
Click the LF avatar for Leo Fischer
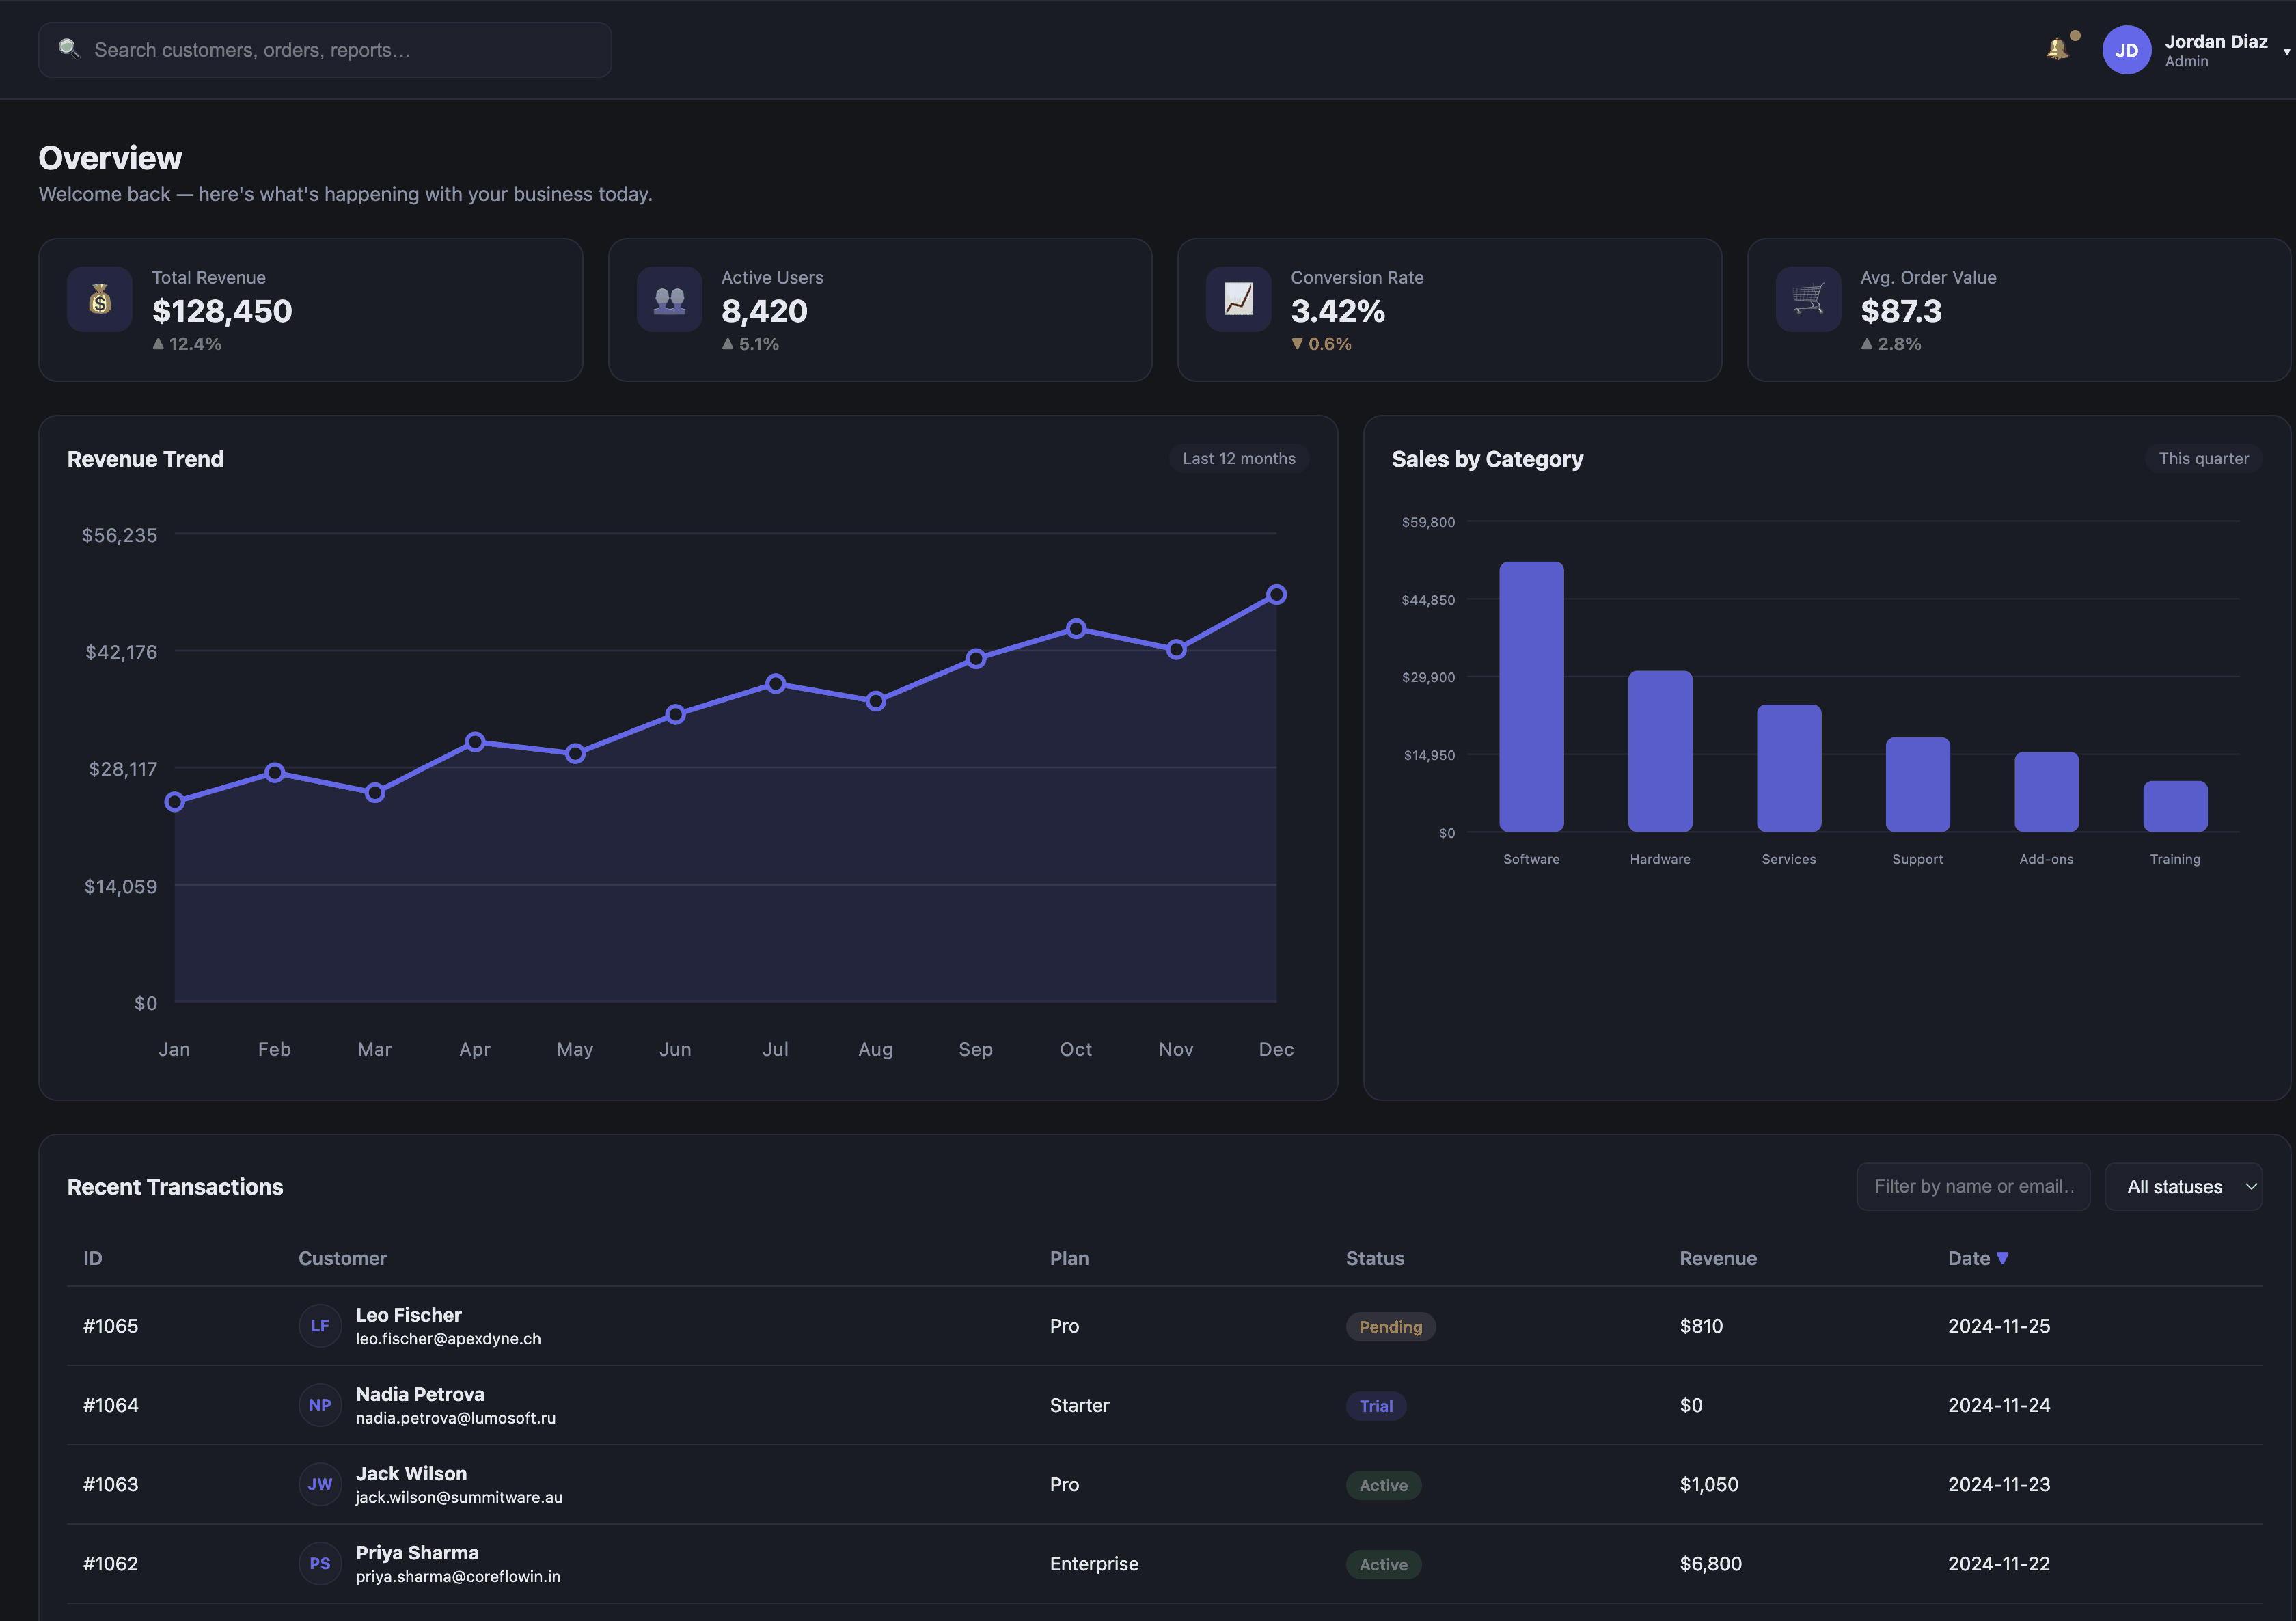pos(320,1326)
